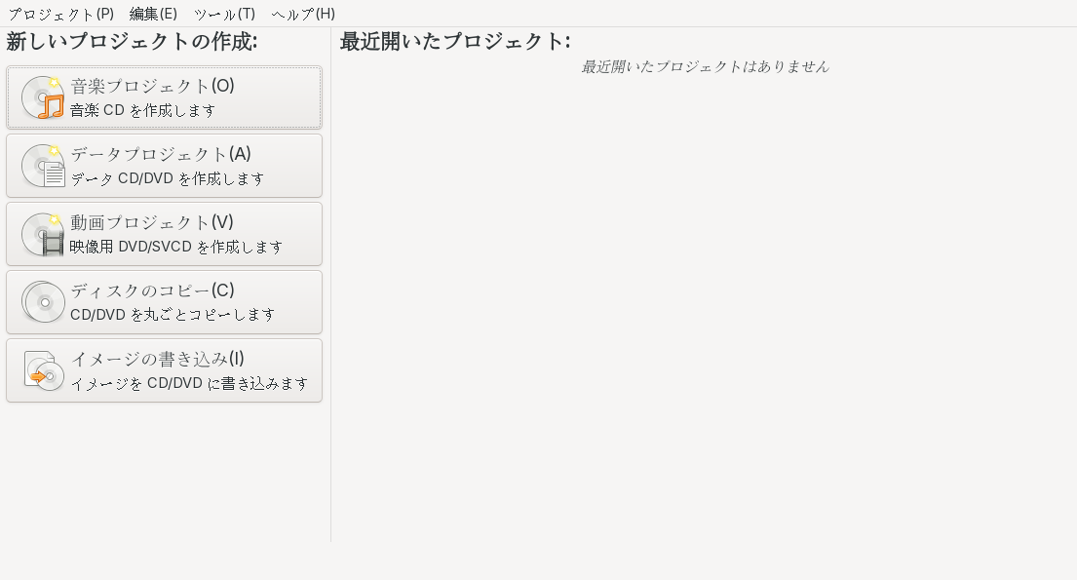Click the video film-strip disc icon
Screen dimensions: 1077x580
click(43, 234)
